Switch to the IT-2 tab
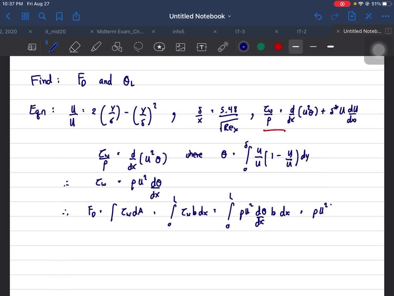 [301, 31]
